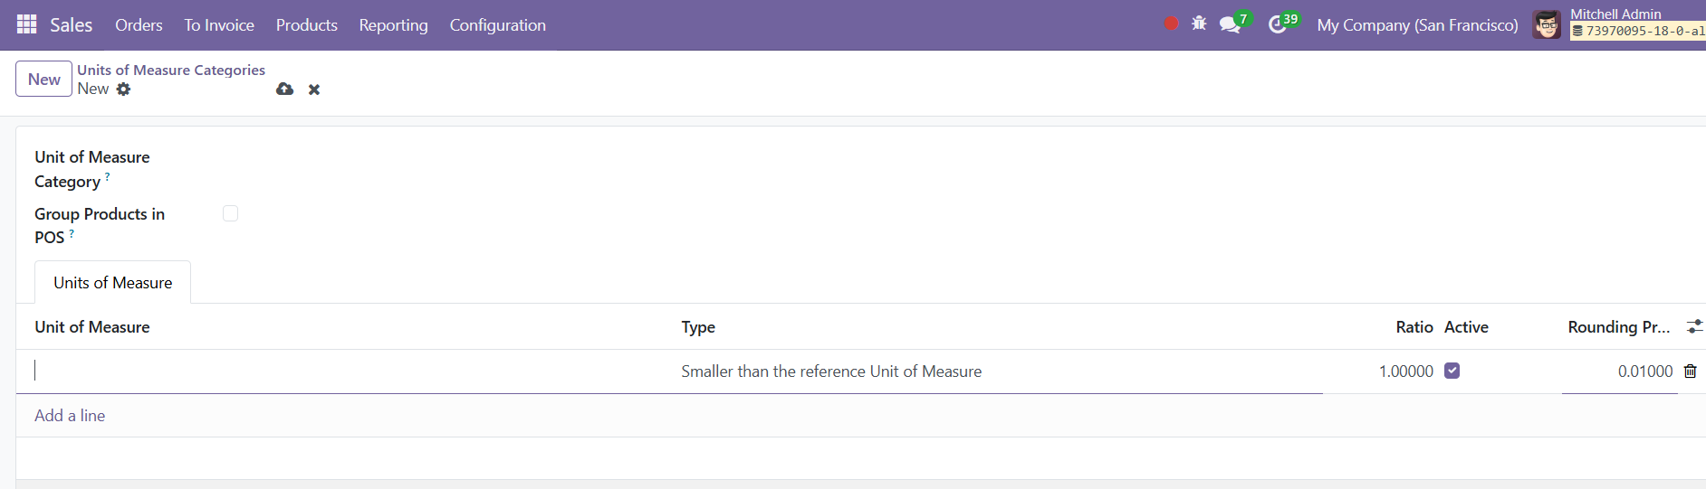The height and width of the screenshot is (489, 1706).
Task: Open the activities clock icon
Action: pyautogui.click(x=1278, y=24)
